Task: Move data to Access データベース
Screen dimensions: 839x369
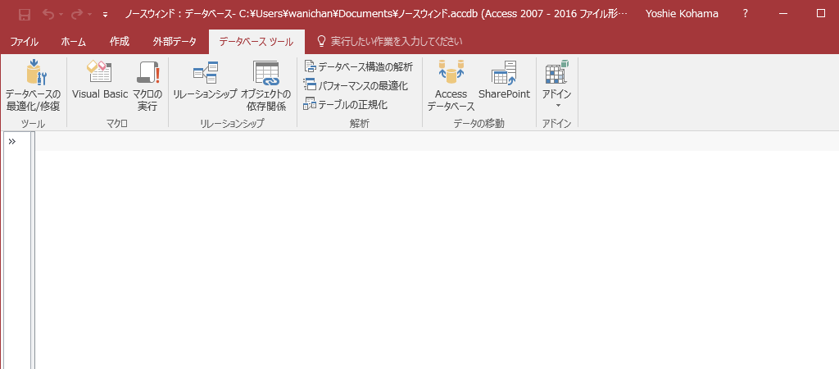Action: pyautogui.click(x=451, y=85)
